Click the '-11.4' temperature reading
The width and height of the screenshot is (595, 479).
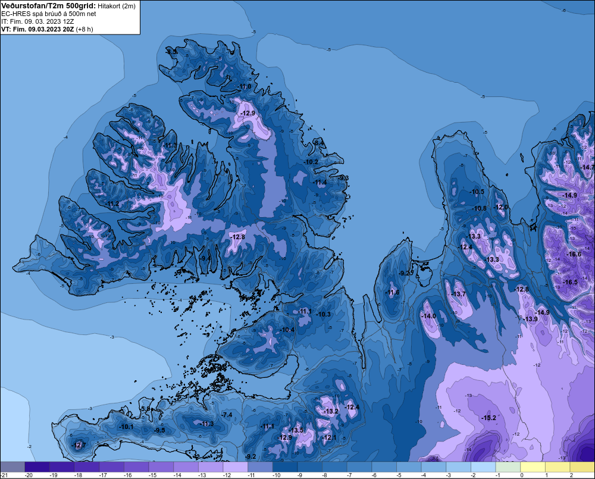pyautogui.click(x=320, y=182)
